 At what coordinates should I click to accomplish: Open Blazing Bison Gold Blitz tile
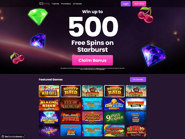(49, 104)
